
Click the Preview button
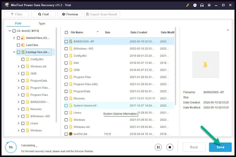coord(70,14)
